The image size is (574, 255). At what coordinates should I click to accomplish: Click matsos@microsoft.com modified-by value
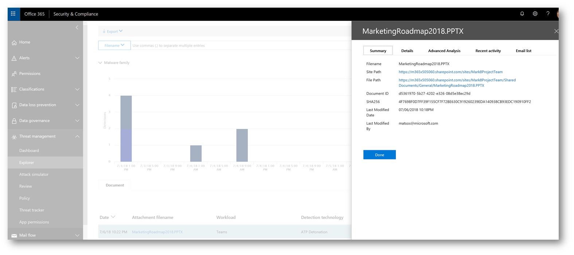(x=418, y=123)
